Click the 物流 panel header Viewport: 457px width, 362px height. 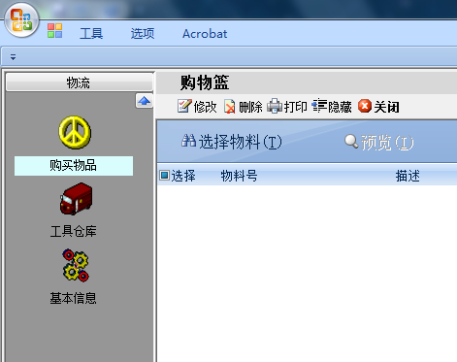click(79, 82)
